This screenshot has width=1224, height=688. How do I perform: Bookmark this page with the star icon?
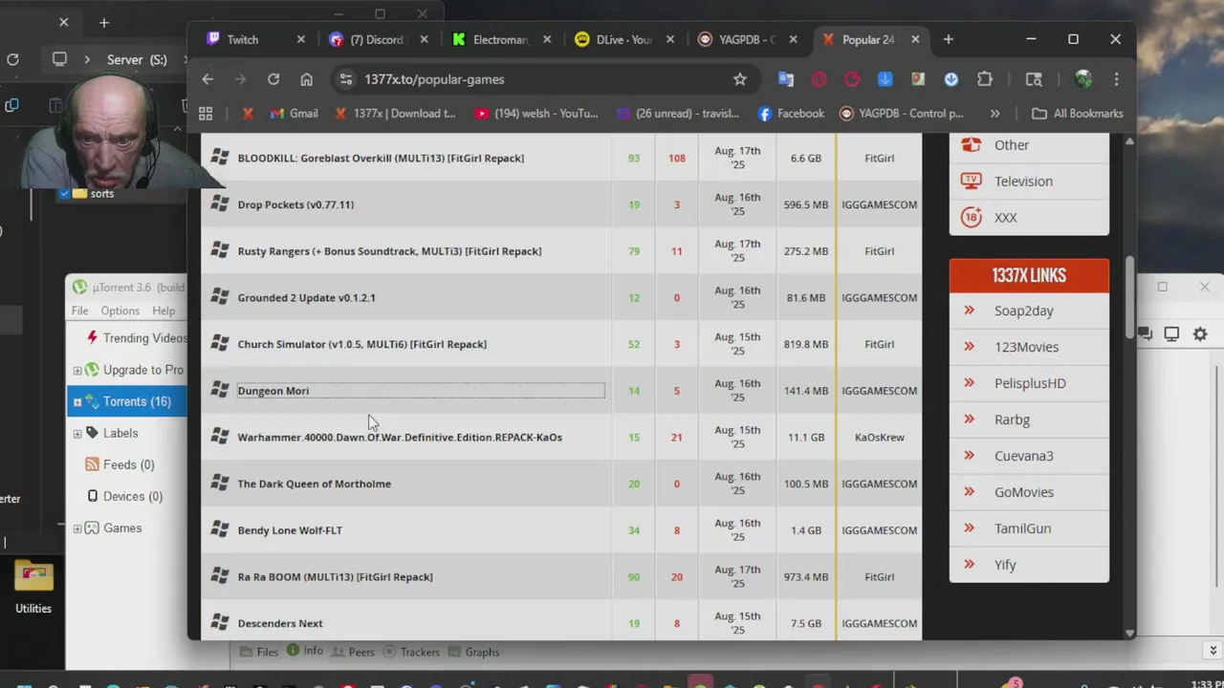(739, 79)
